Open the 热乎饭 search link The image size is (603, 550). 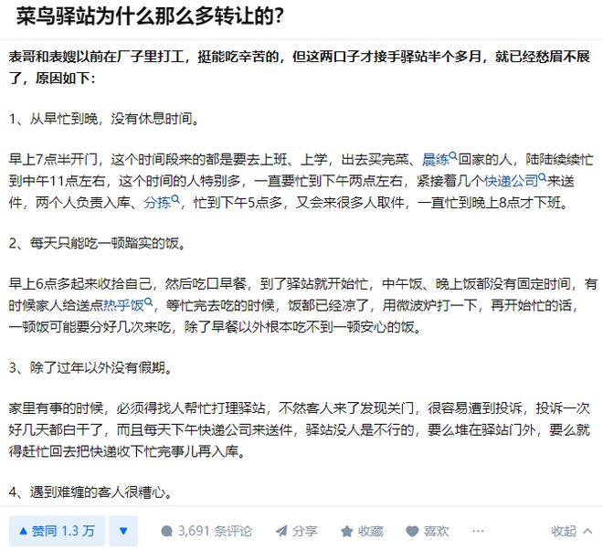(122, 305)
